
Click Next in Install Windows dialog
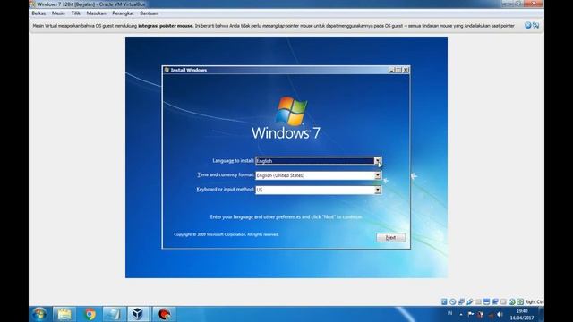pos(390,237)
